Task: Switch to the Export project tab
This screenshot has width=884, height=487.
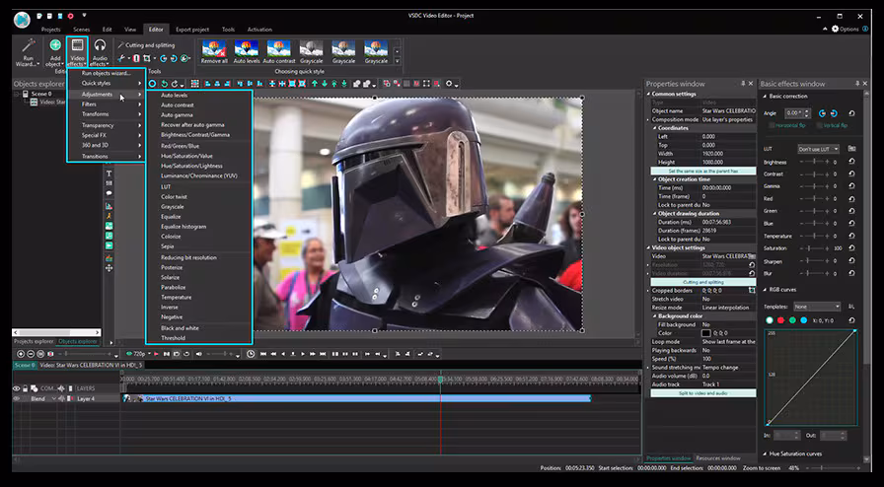Action: point(192,30)
